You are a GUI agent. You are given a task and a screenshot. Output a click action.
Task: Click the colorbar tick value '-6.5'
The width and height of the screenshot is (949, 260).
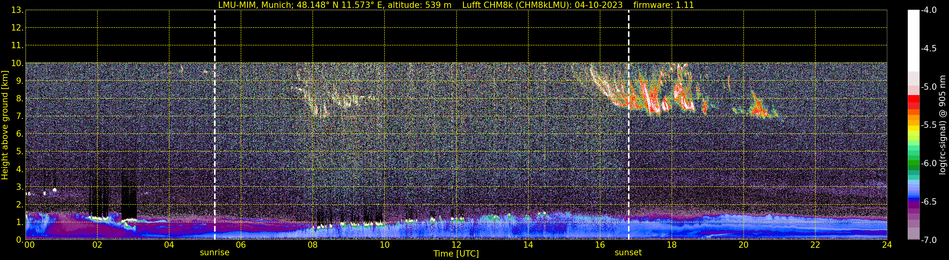pyautogui.click(x=929, y=202)
